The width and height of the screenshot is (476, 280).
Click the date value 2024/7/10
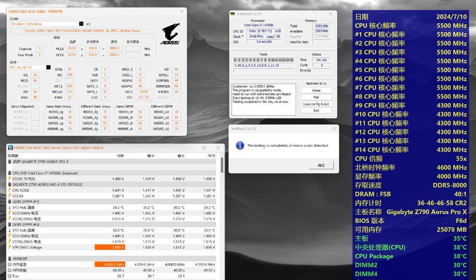click(451, 17)
